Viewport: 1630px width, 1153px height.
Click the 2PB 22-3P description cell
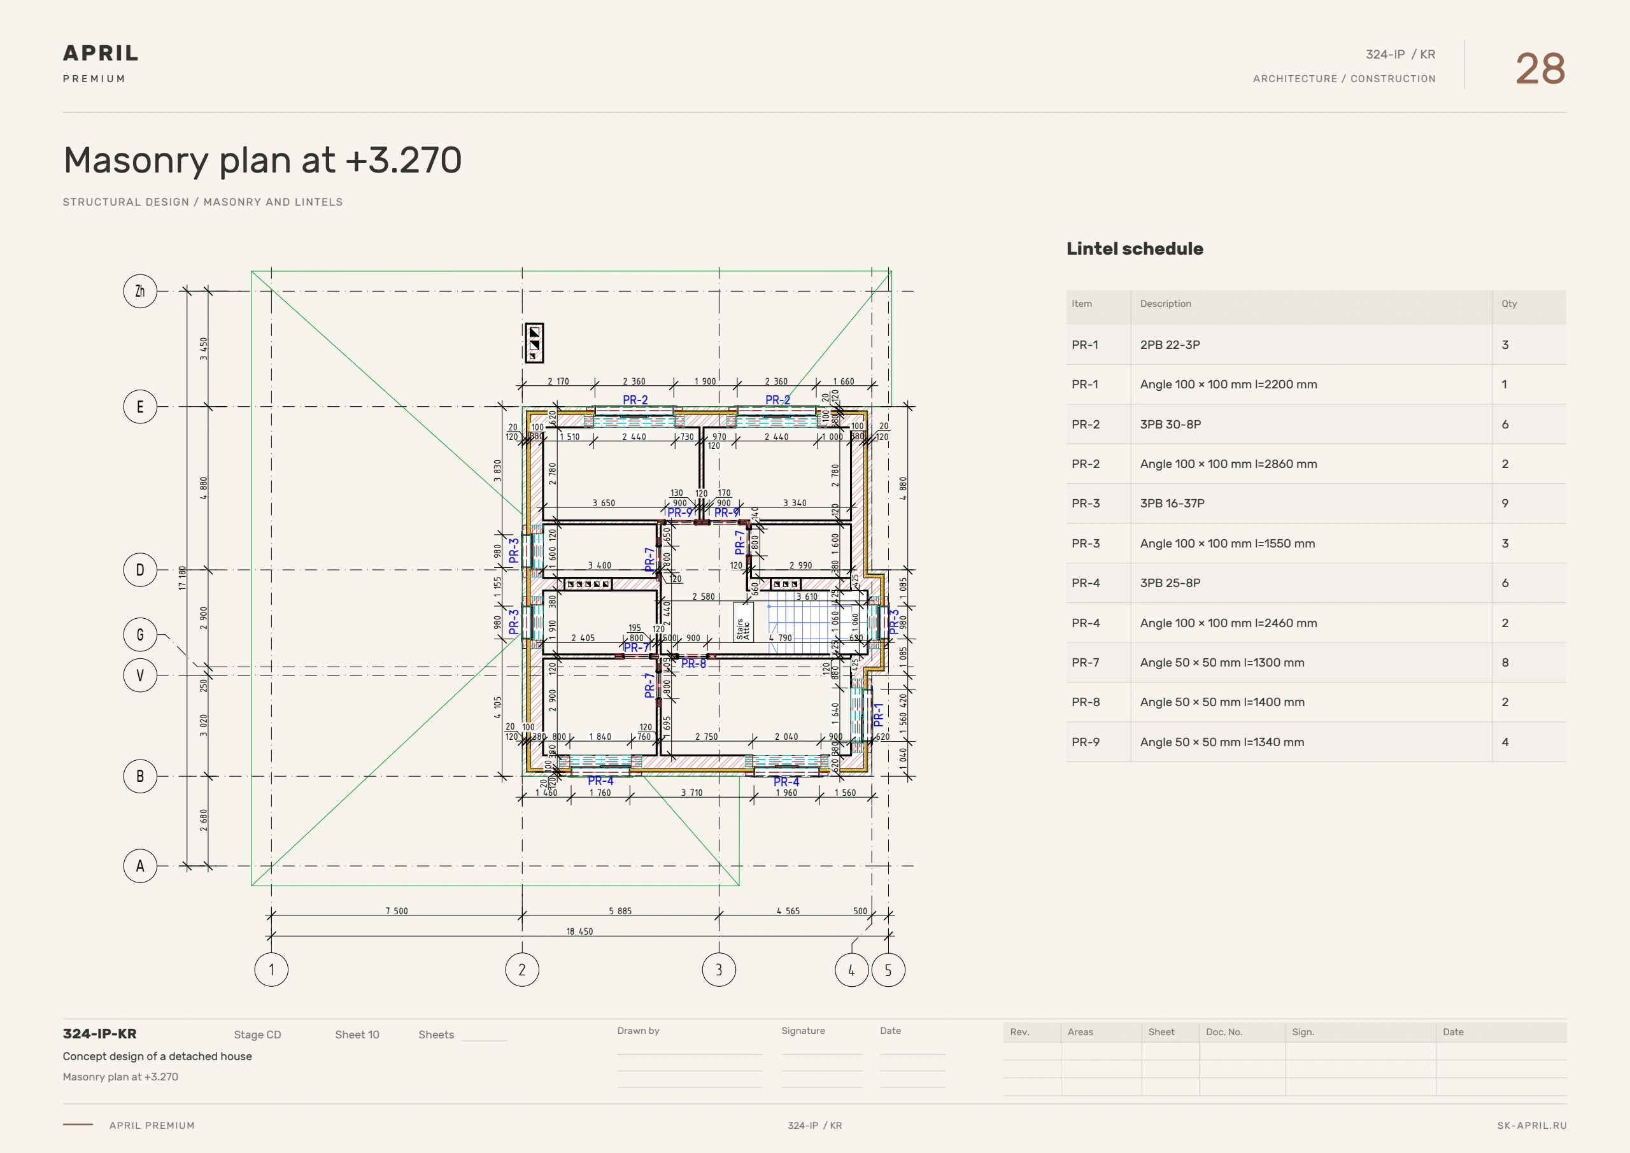(x=1311, y=345)
